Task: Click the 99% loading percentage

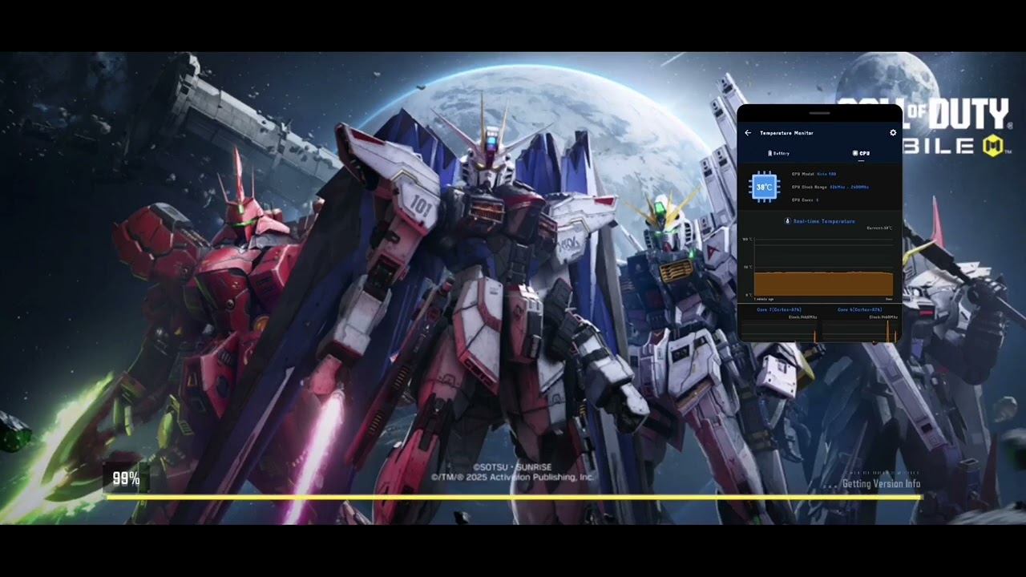Action: click(126, 478)
